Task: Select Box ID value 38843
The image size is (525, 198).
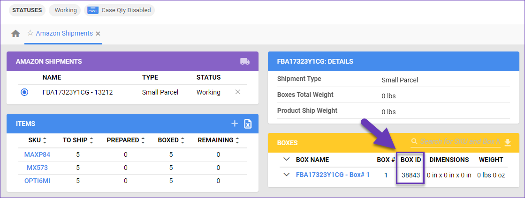Action: click(x=411, y=175)
